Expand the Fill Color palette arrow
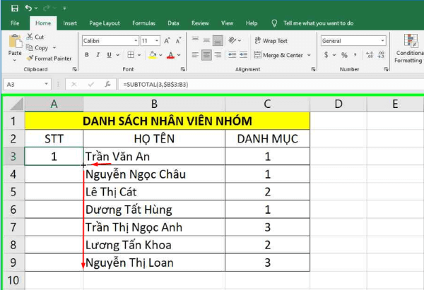Viewport: 424px width, 290px height. tap(160, 55)
